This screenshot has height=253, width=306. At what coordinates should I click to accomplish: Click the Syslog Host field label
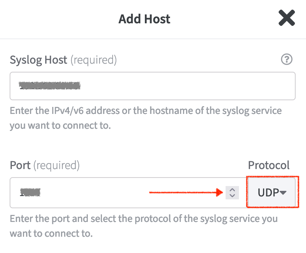click(x=39, y=60)
